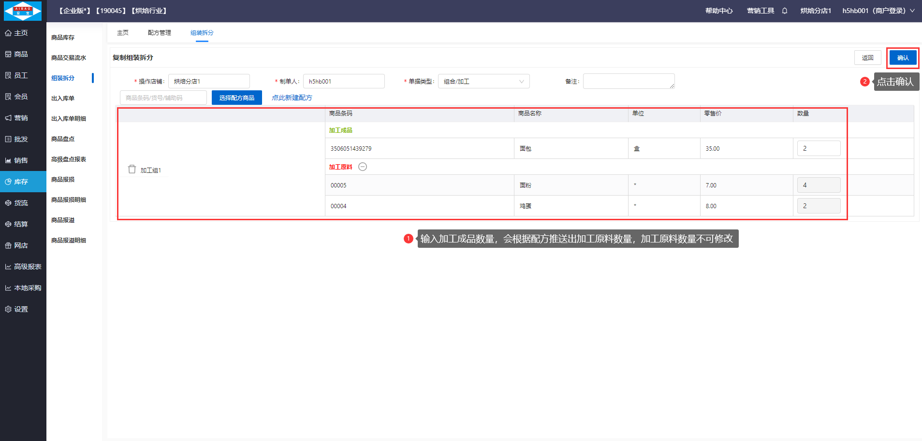Open 销售 module in the sidebar
The height and width of the screenshot is (441, 922).
(21, 160)
